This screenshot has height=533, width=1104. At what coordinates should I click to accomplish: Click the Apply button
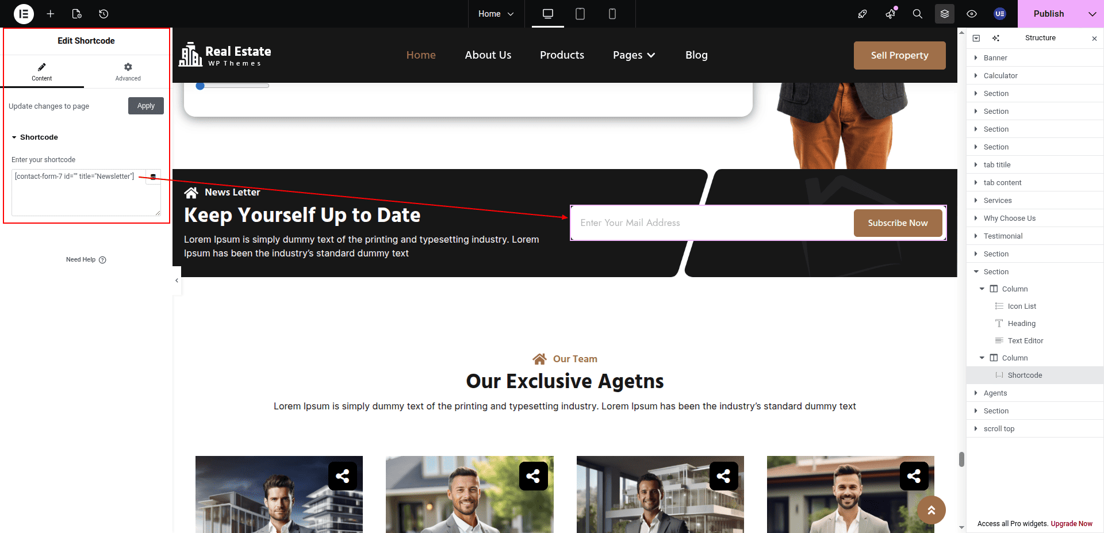[x=145, y=106]
